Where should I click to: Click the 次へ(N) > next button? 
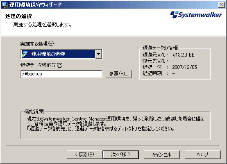[x=121, y=155]
